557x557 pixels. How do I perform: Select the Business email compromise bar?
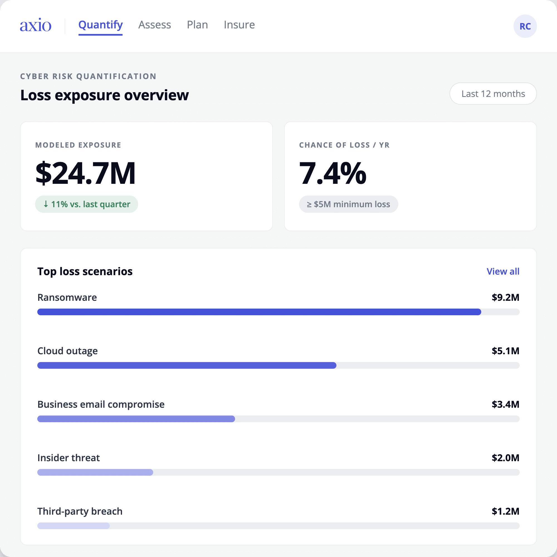pos(278,419)
